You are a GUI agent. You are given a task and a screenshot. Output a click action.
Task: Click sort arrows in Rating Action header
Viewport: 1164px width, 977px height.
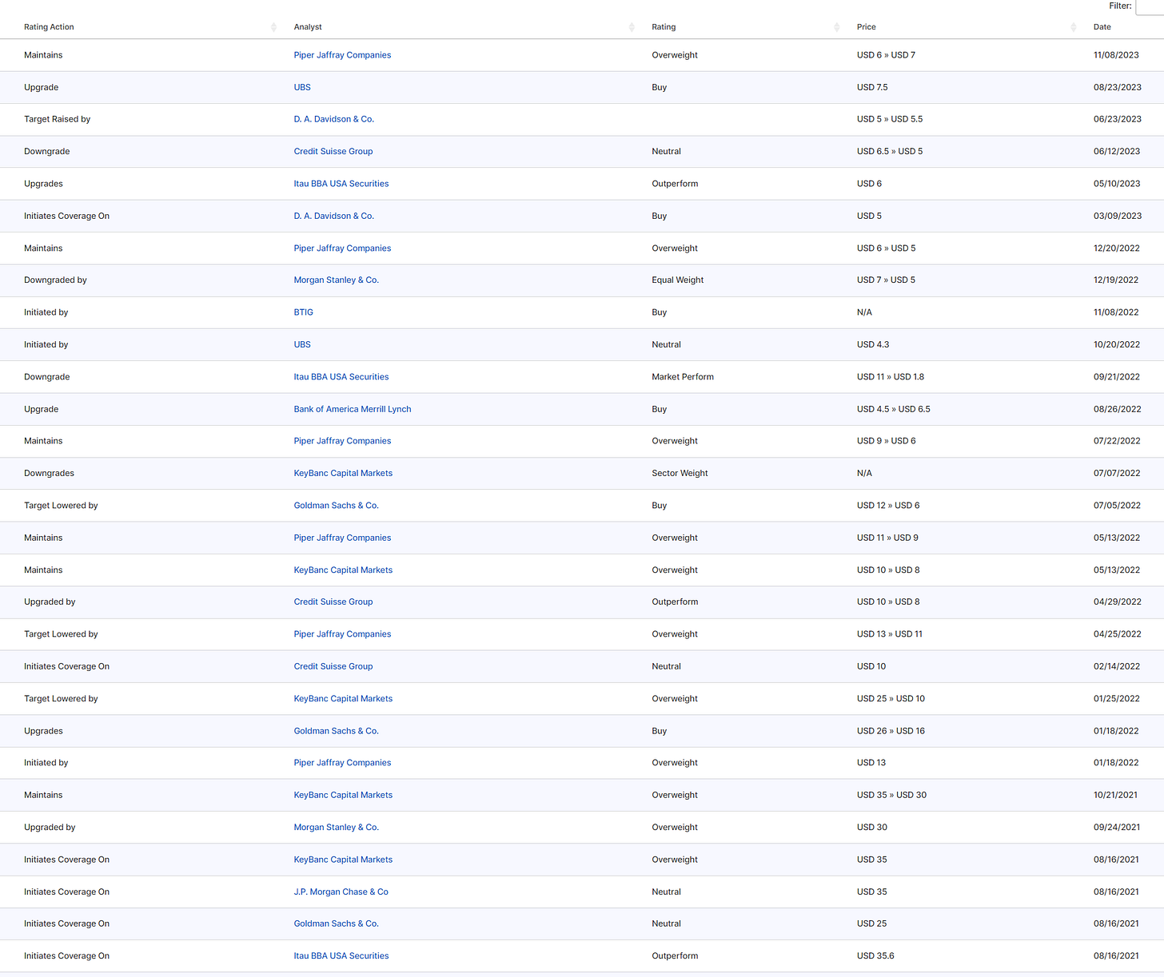273,27
